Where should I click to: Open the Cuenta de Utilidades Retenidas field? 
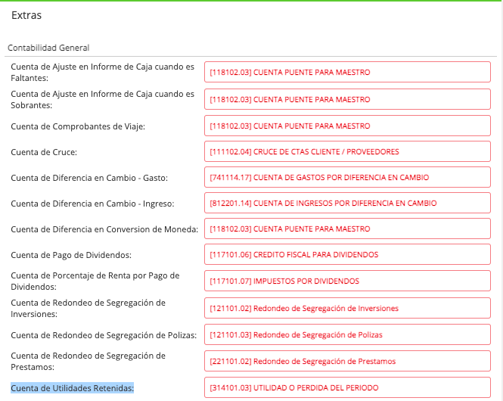coord(347,387)
